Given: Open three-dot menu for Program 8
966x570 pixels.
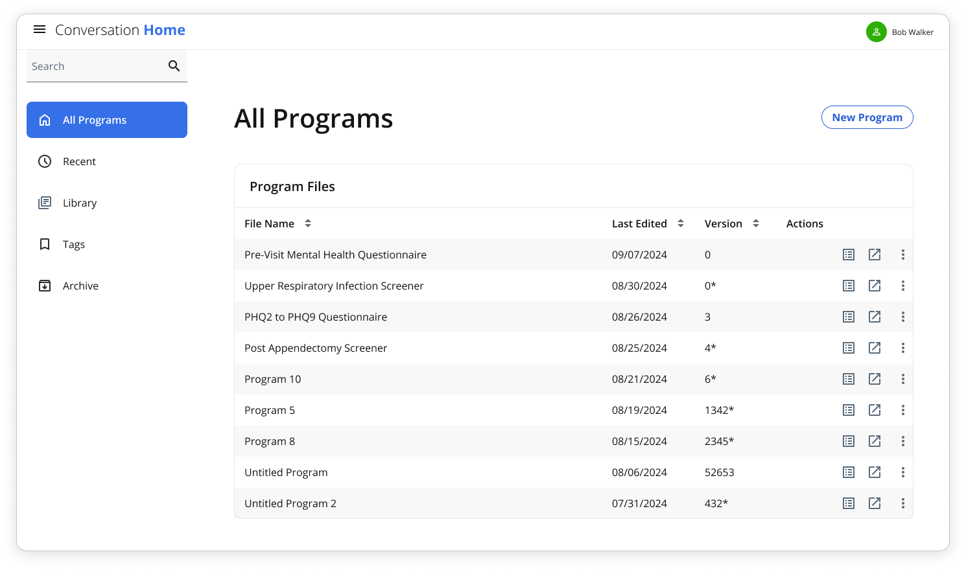Looking at the screenshot, I should tap(902, 441).
